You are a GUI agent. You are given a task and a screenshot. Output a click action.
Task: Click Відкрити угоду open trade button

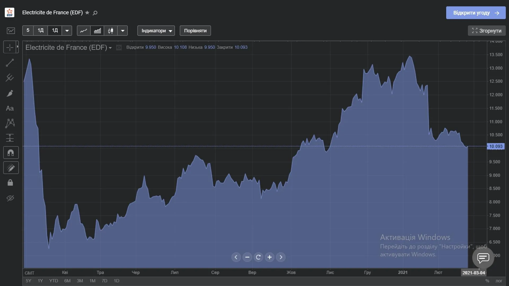(476, 13)
